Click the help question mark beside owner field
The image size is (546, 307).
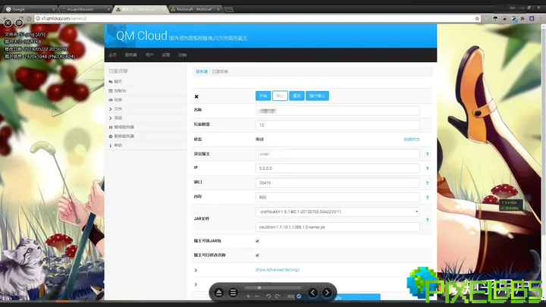coord(427,154)
